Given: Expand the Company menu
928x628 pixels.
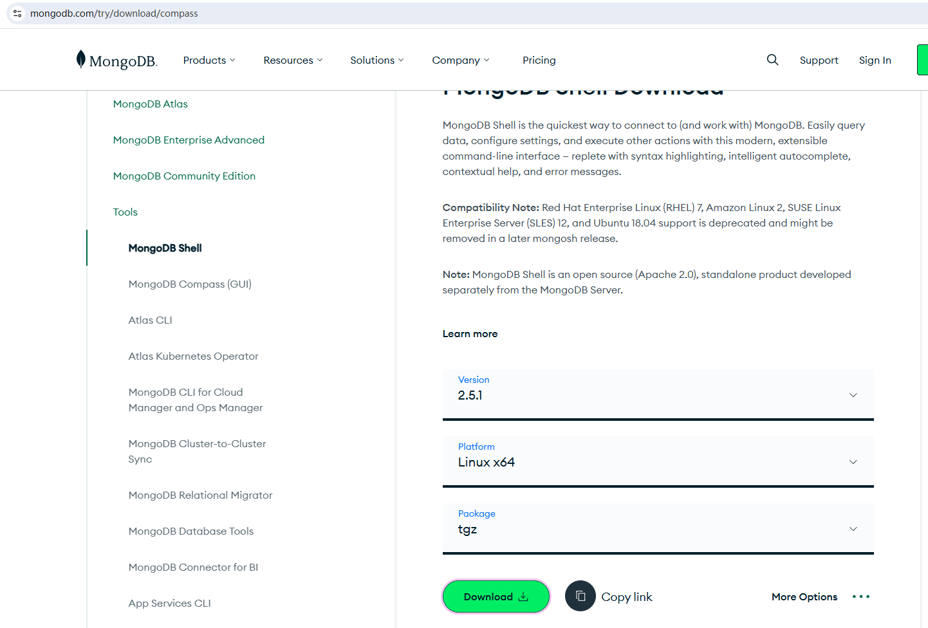Looking at the screenshot, I should pos(461,60).
